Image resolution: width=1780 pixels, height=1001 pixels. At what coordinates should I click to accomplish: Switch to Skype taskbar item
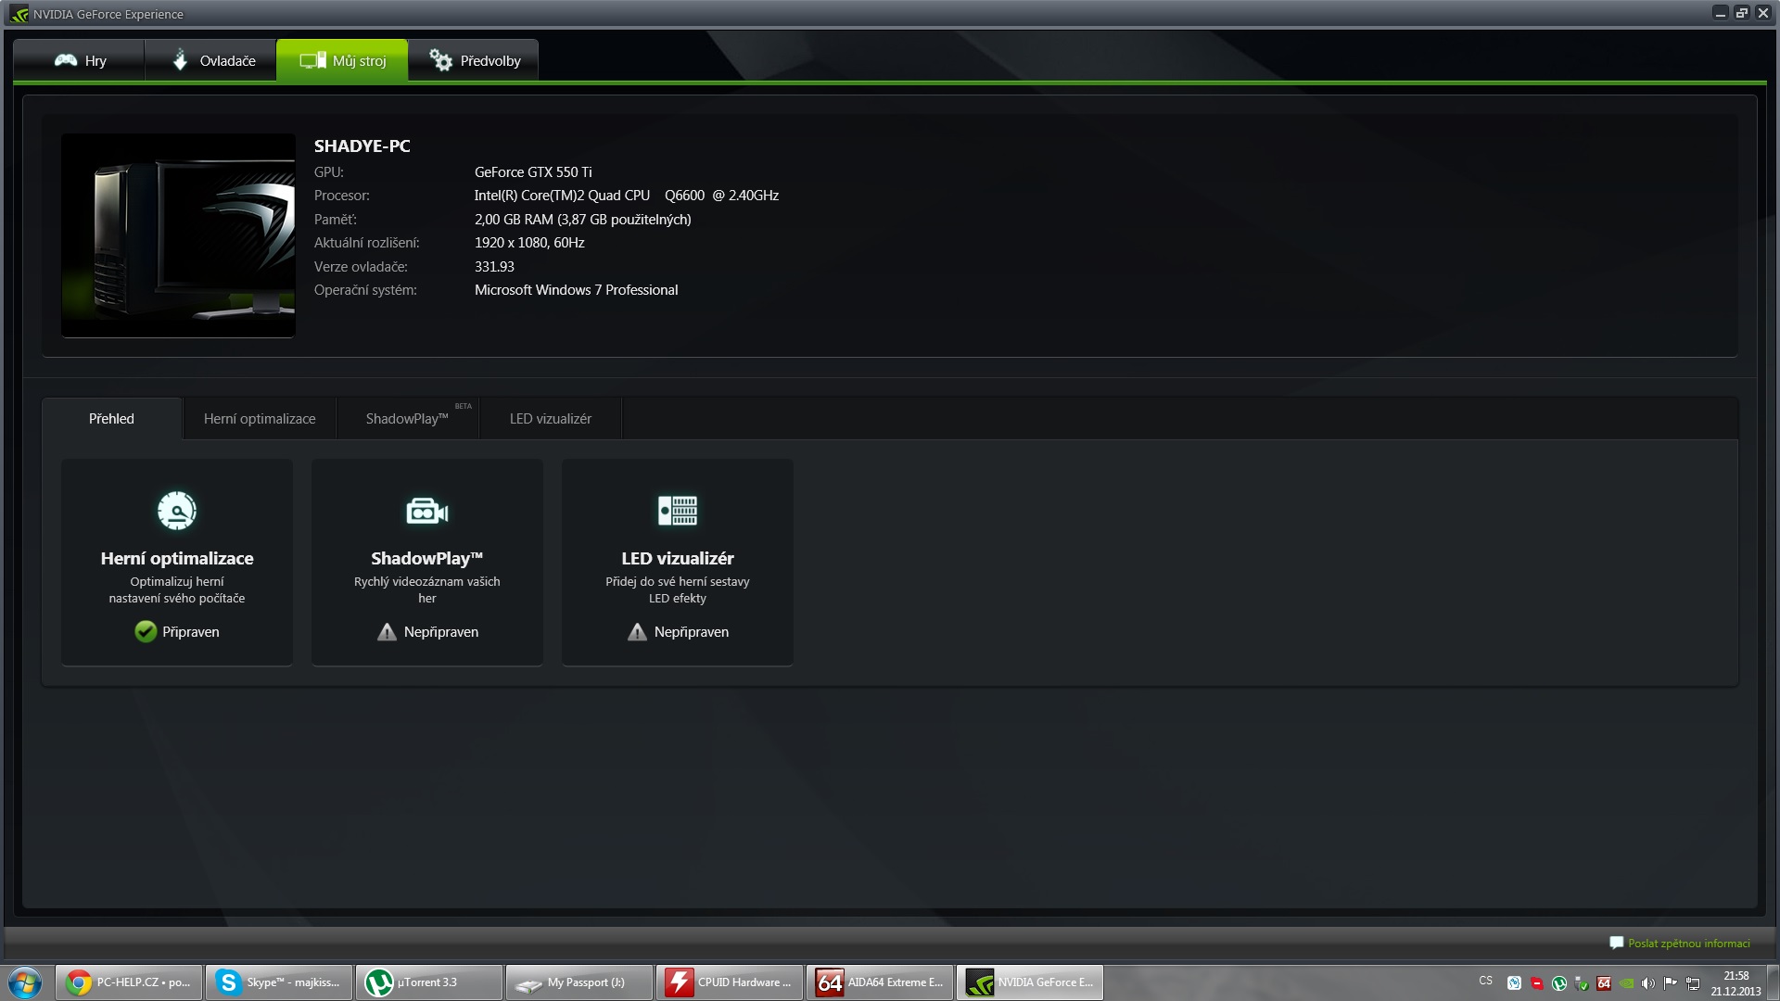coord(279,982)
